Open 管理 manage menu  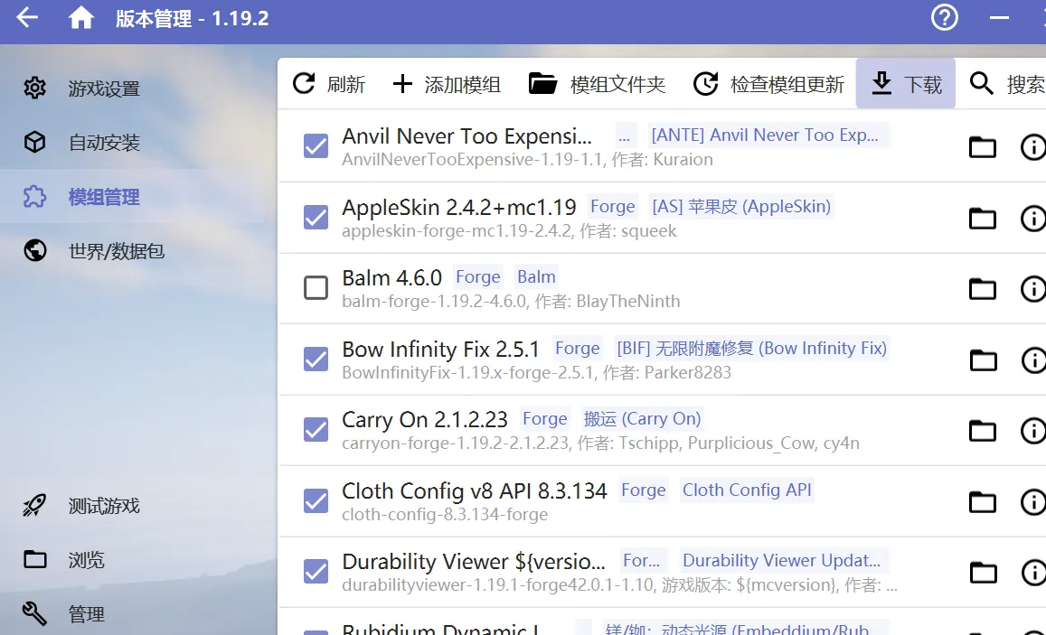point(138,613)
